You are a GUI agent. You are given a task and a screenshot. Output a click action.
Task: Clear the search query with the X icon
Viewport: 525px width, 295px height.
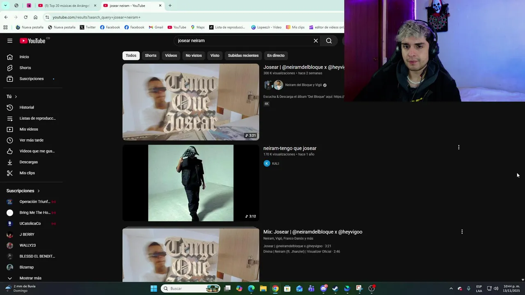[x=316, y=41]
